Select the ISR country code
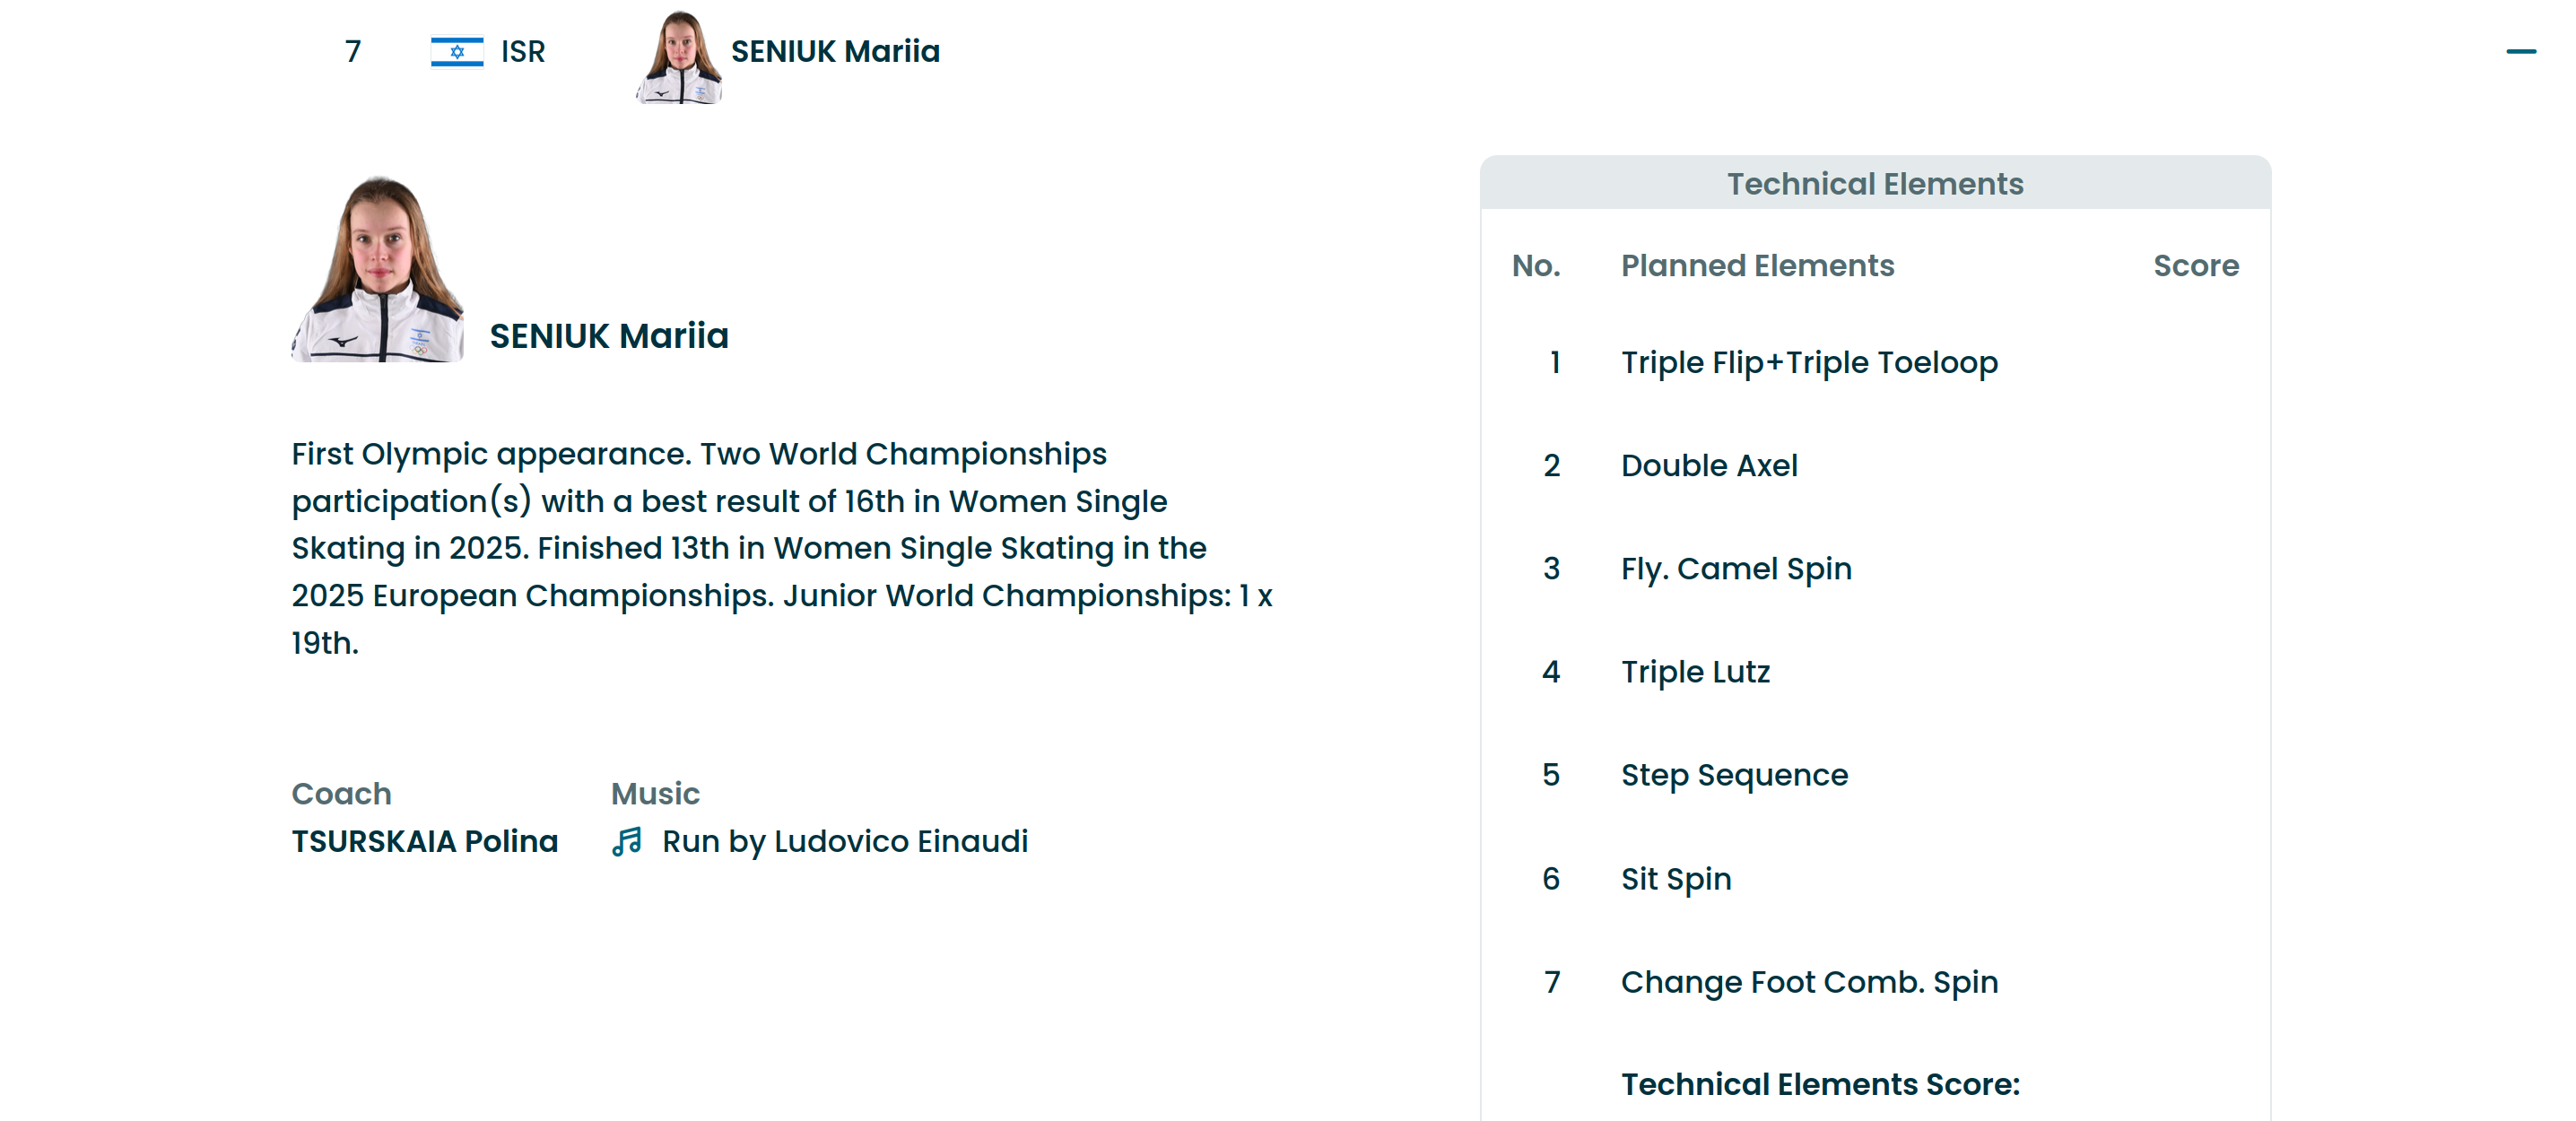Viewport: 2576px width, 1121px height. [x=523, y=51]
